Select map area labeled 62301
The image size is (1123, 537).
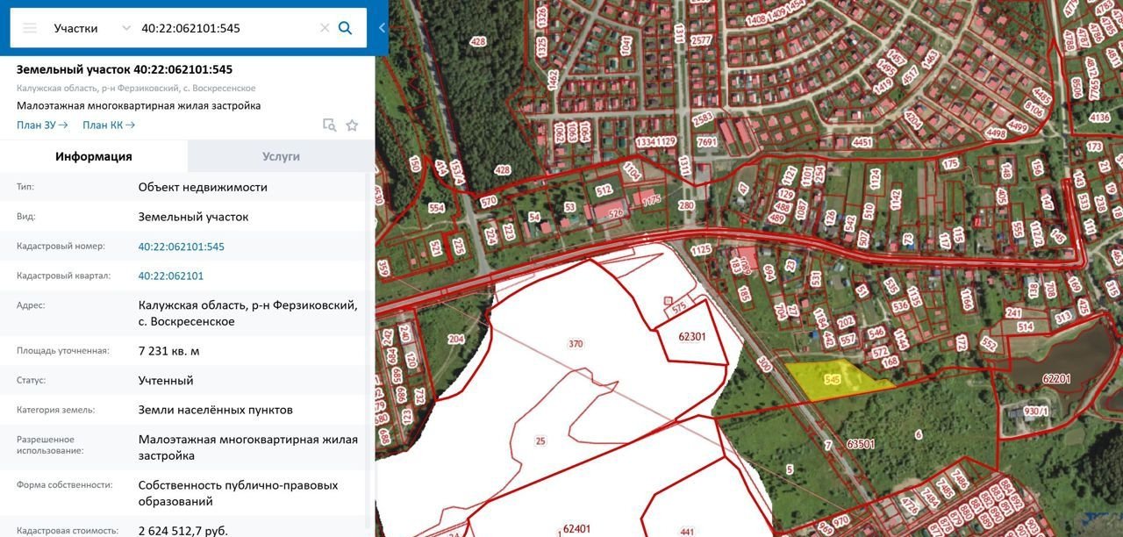(692, 336)
